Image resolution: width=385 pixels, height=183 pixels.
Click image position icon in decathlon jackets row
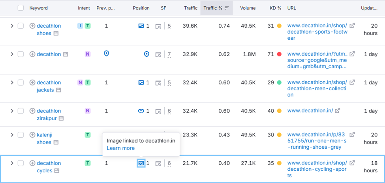click(x=141, y=83)
